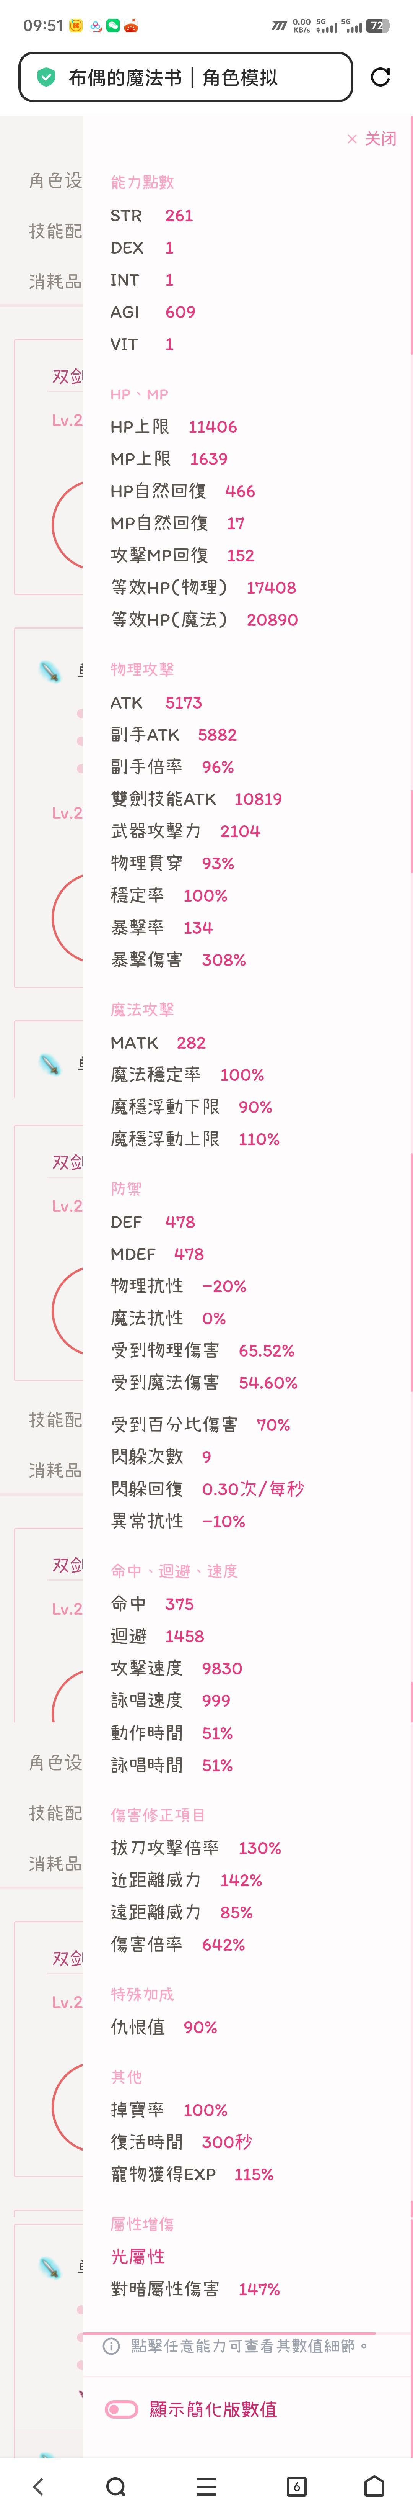Tap the info icon beside the hint text
The height and width of the screenshot is (2514, 413).
point(112,2345)
